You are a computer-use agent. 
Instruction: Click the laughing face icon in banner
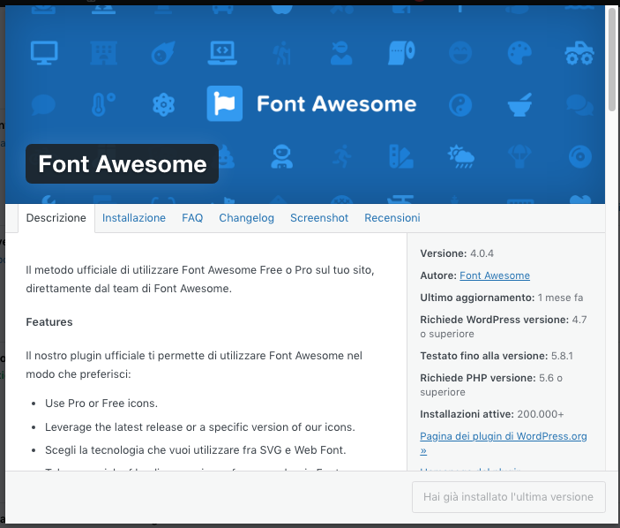coord(460,53)
